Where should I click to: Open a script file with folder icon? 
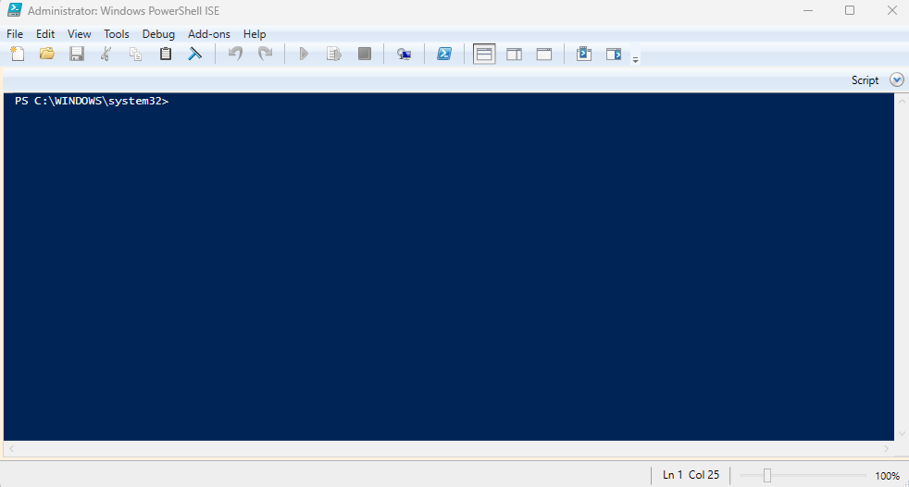47,54
